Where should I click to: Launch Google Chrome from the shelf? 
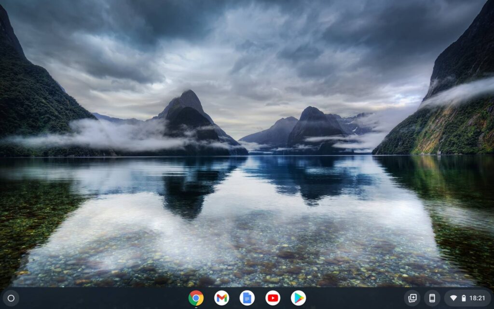tap(196, 298)
